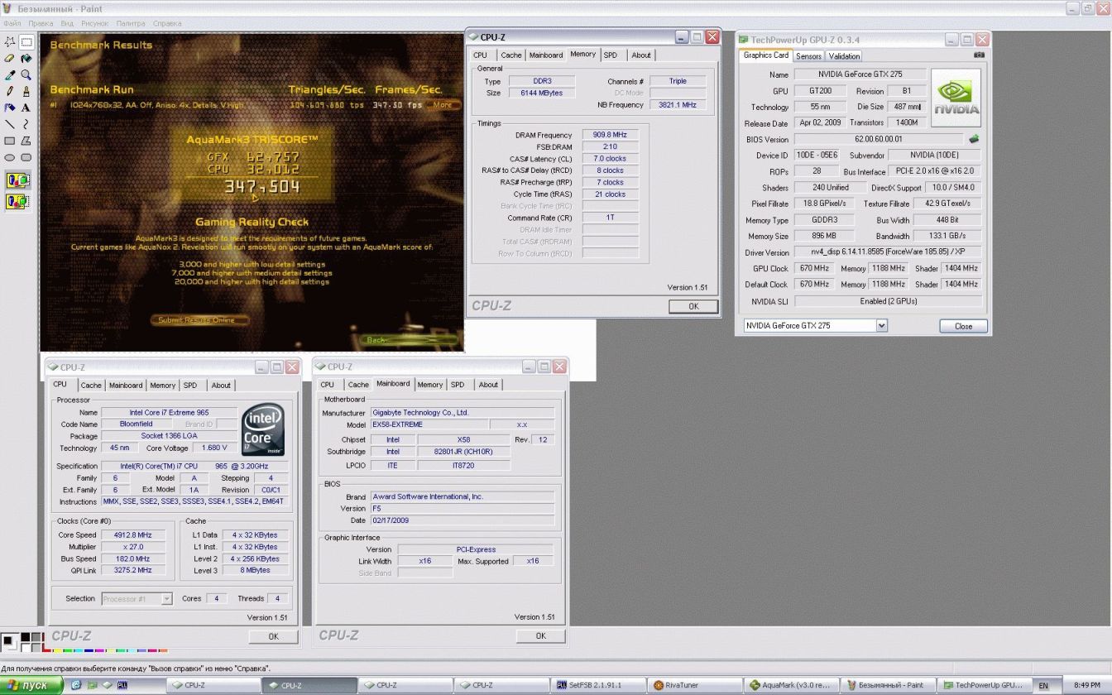Click the Core Voltage value 1.680 V
This screenshot has height=695, width=1112.
[x=213, y=448]
